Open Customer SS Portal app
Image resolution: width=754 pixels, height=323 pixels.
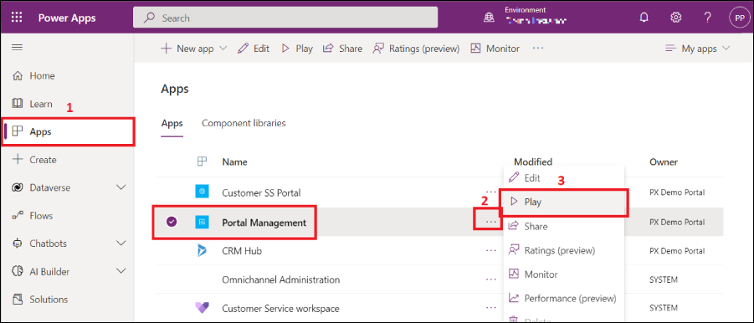tap(261, 192)
